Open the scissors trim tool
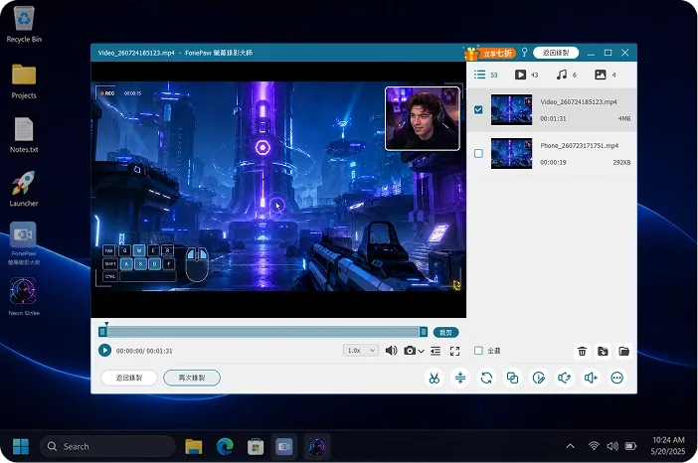The height and width of the screenshot is (463, 698). tap(435, 378)
